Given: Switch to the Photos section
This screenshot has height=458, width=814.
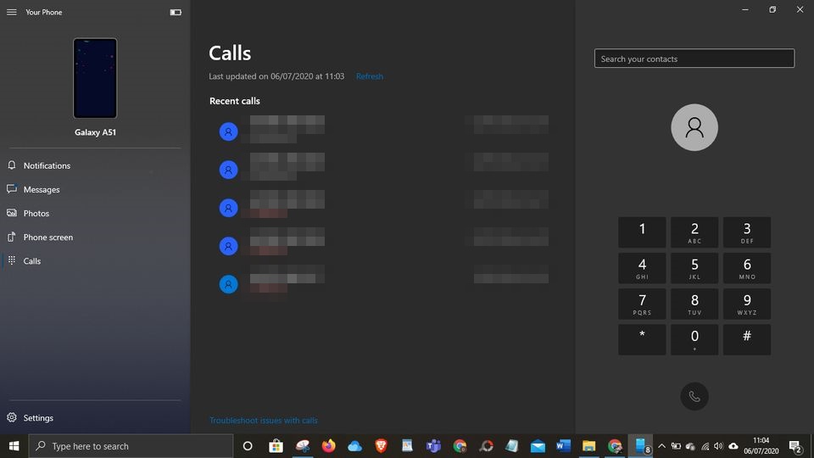Looking at the screenshot, I should [x=36, y=214].
